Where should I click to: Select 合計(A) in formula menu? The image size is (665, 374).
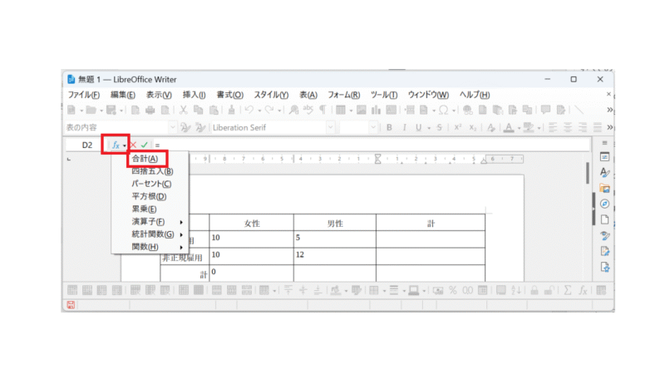[x=145, y=159]
